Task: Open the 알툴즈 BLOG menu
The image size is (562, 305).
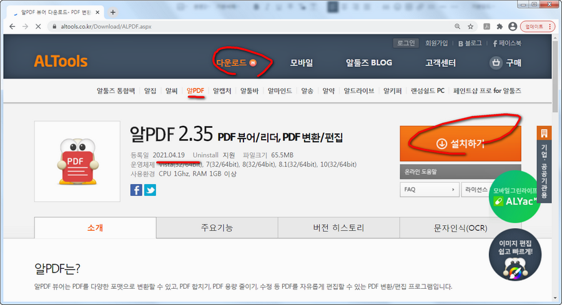Action: [x=369, y=62]
